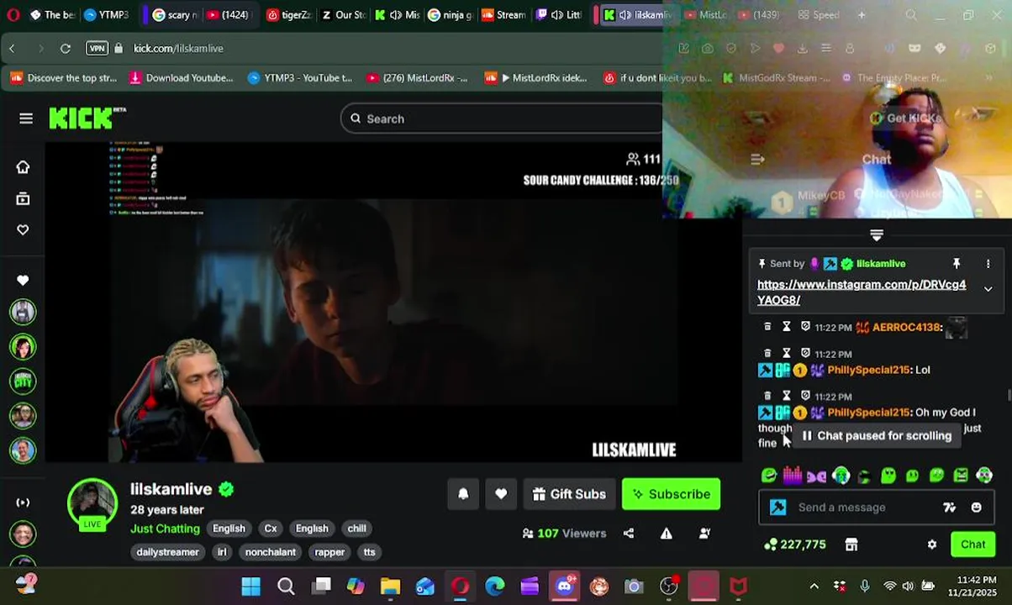Timeout AERROC4138 using hourglass icon
Screen dimensions: 1012x605
tap(786, 327)
